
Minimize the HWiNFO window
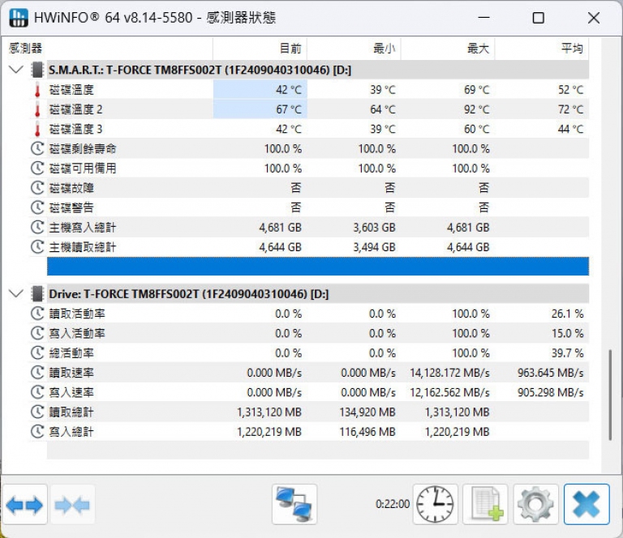pyautogui.click(x=483, y=18)
